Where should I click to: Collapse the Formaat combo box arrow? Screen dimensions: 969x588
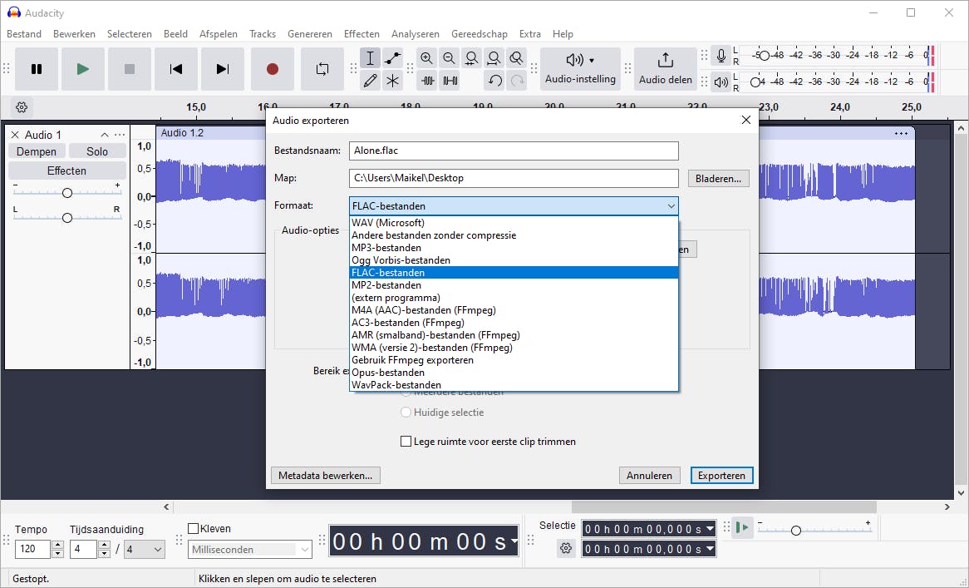(671, 206)
